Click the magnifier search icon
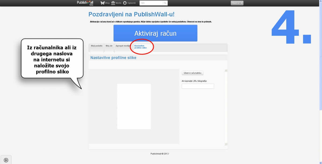Screen dimensions: 322x164 click(165, 3)
